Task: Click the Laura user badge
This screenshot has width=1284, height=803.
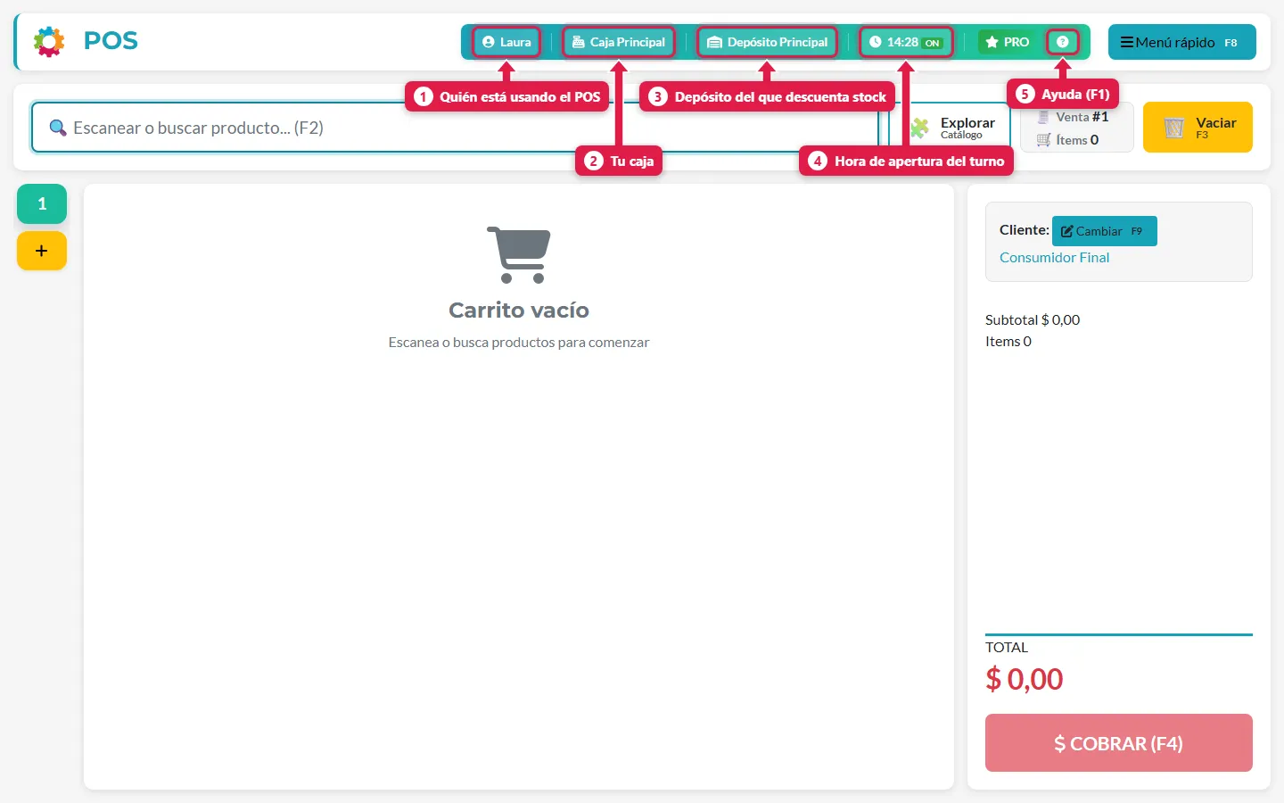Action: [506, 42]
